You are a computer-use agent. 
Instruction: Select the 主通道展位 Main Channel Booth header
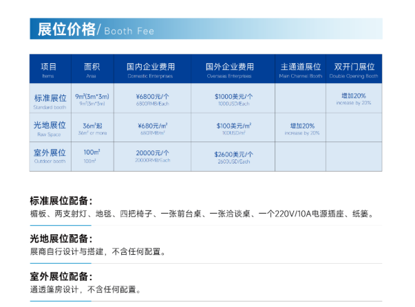(301, 69)
